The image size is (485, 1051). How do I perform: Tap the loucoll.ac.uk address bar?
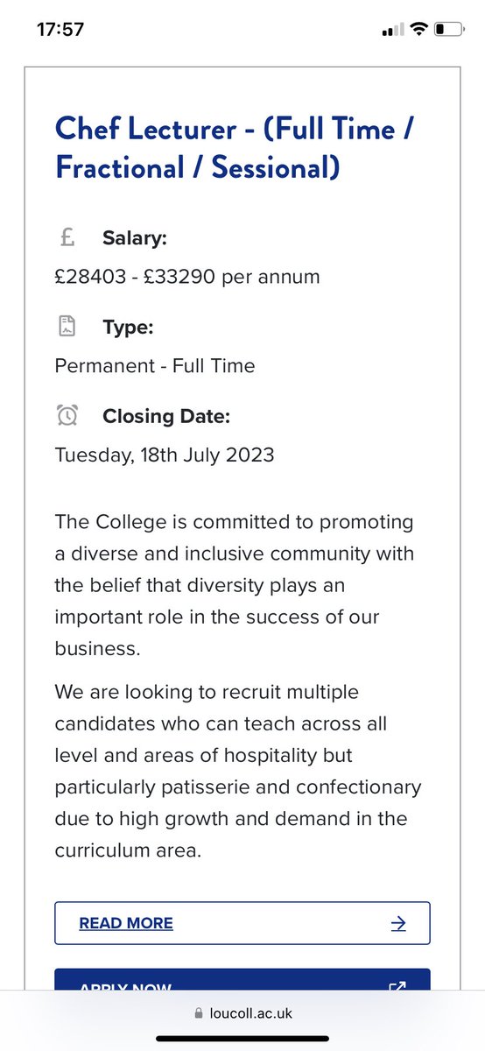point(242,1012)
